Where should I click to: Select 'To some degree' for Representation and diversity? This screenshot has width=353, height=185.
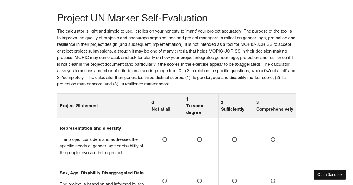[199, 139]
